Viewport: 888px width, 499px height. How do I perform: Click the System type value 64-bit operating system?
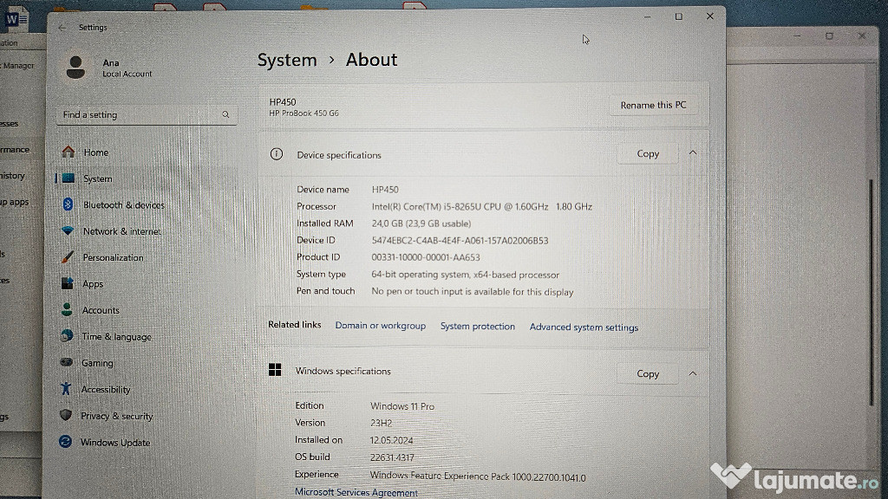(x=465, y=275)
